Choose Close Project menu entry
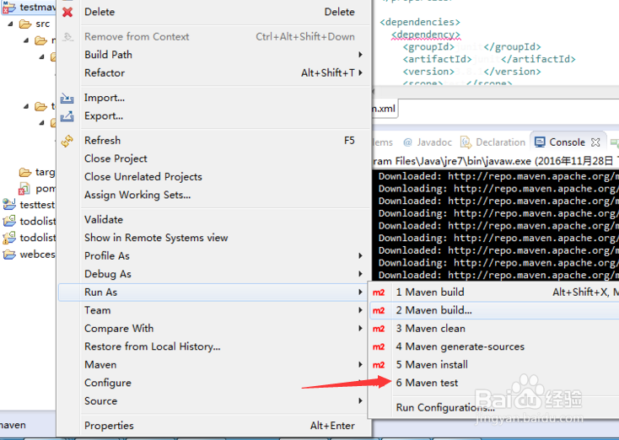Image resolution: width=619 pixels, height=440 pixels. pyautogui.click(x=213, y=158)
